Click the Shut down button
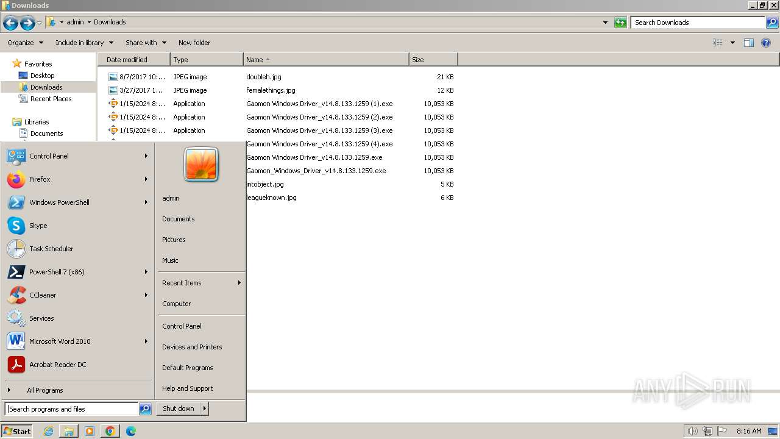 pyautogui.click(x=179, y=409)
